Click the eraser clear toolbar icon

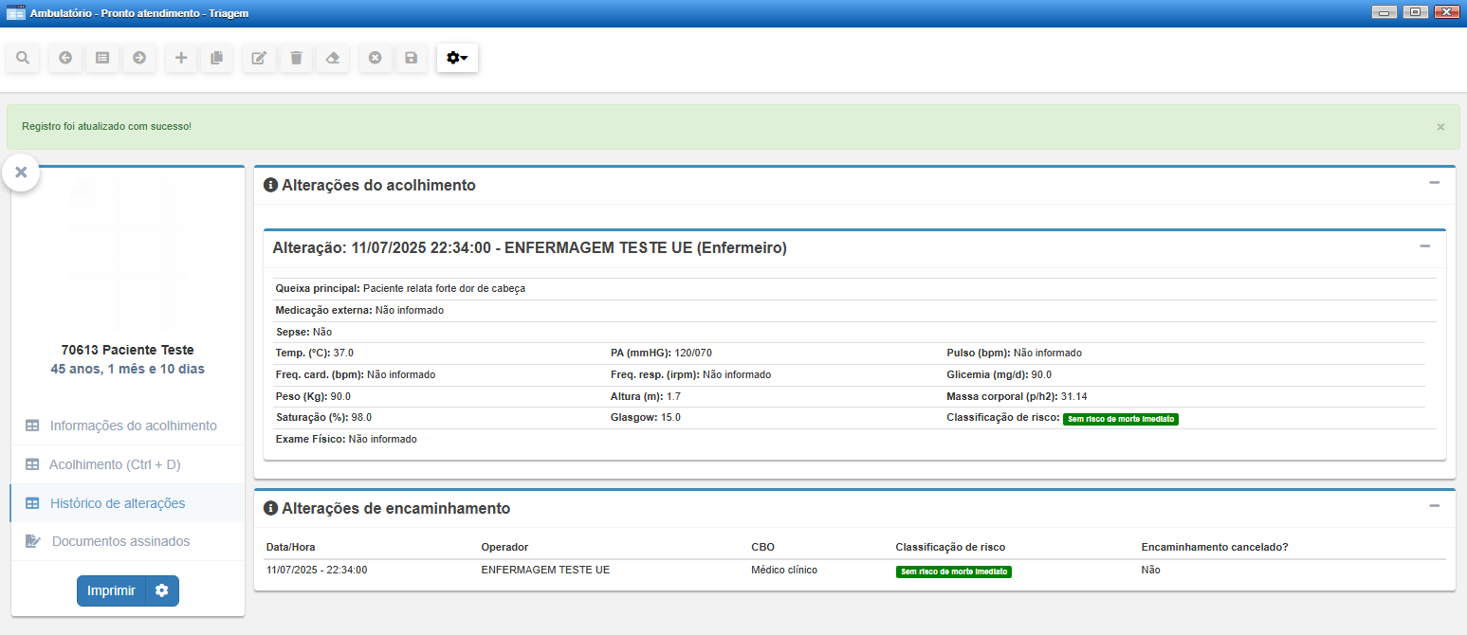pos(332,58)
